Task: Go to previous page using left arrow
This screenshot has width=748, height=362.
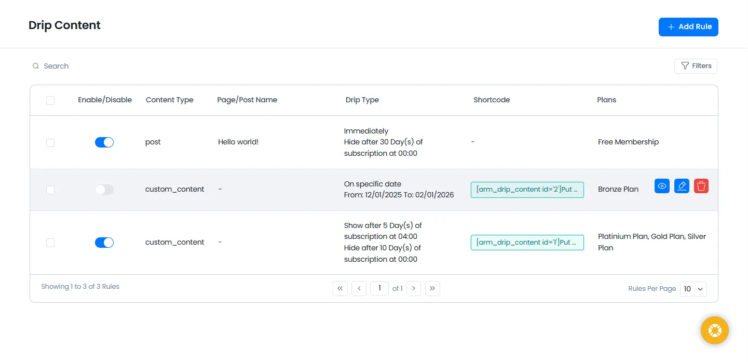Action: click(359, 288)
